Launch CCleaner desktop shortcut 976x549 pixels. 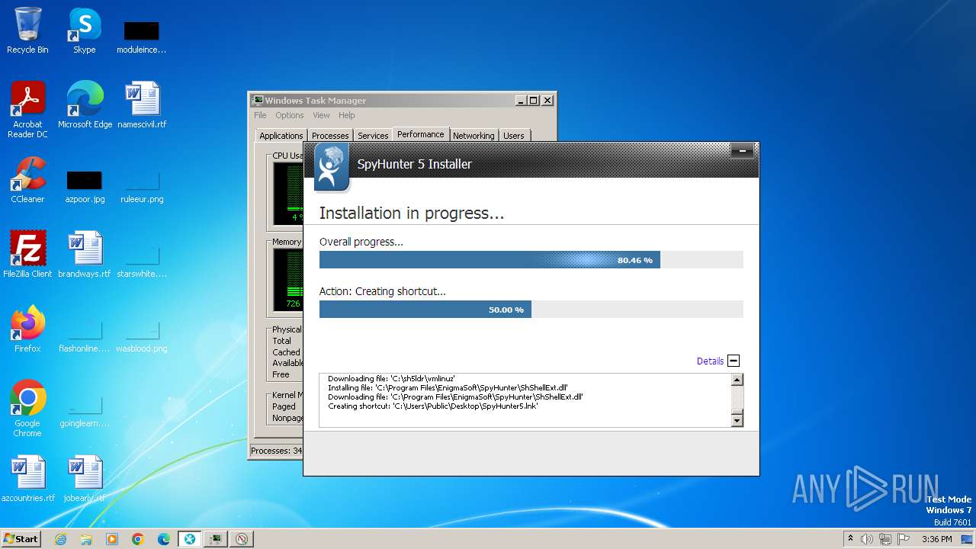pos(27,180)
